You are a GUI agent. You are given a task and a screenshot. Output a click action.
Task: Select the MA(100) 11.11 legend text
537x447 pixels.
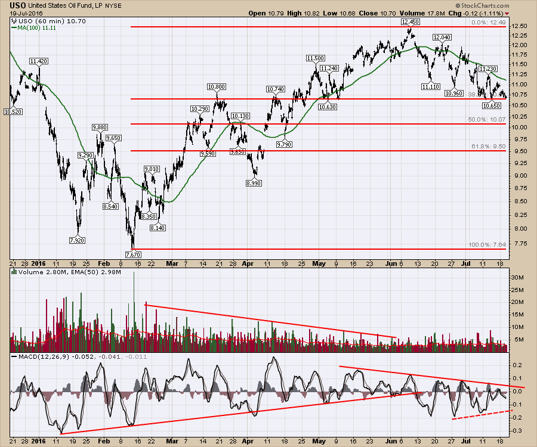[x=36, y=27]
